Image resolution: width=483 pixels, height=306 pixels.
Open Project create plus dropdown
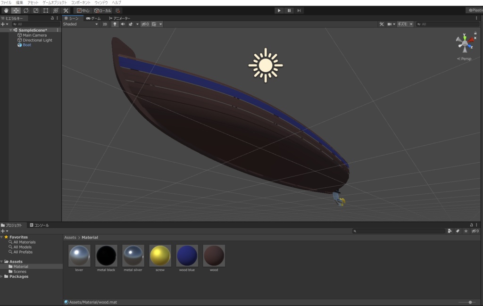pyautogui.click(x=4, y=231)
